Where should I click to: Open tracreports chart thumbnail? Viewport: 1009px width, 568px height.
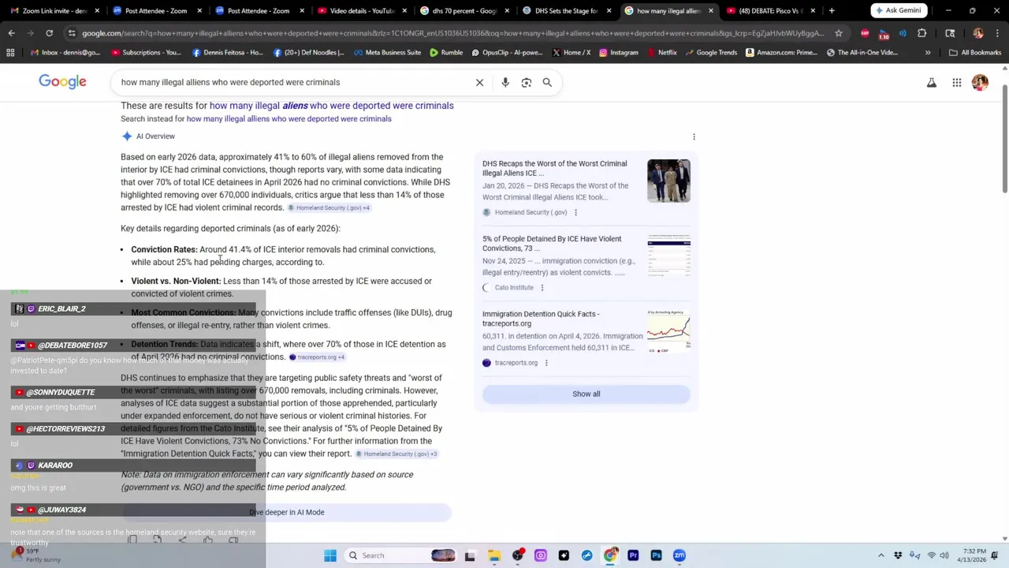coord(668,331)
